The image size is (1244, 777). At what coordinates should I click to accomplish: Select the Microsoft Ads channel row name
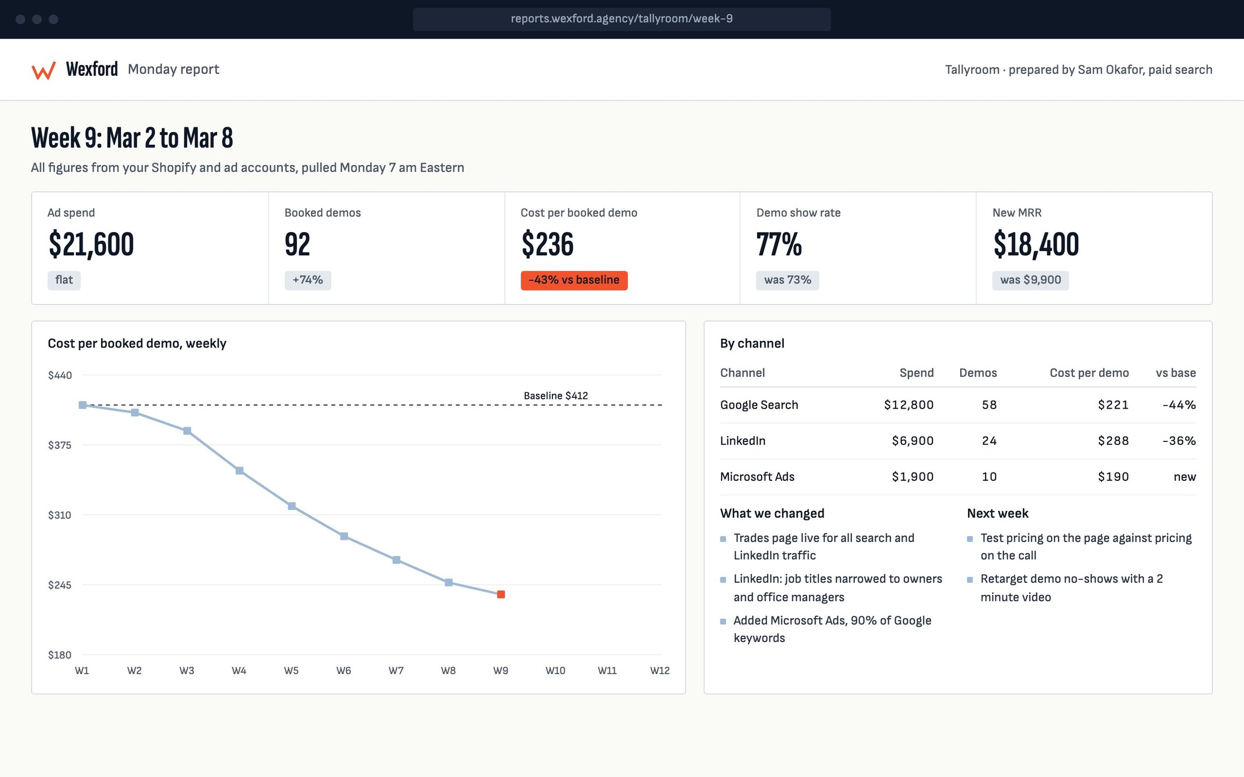(x=757, y=477)
